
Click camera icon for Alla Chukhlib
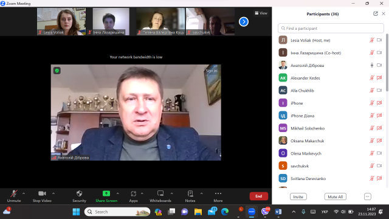[x=379, y=91]
